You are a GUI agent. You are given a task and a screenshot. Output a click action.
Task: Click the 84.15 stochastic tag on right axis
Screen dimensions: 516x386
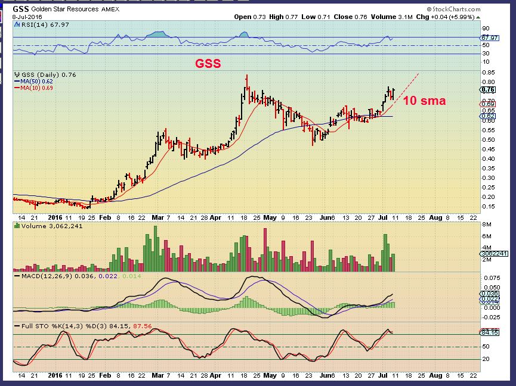coord(490,332)
